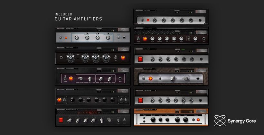Click orange lamp on purple-panel amp
The width and height of the screenshot is (264, 135).
71,78
